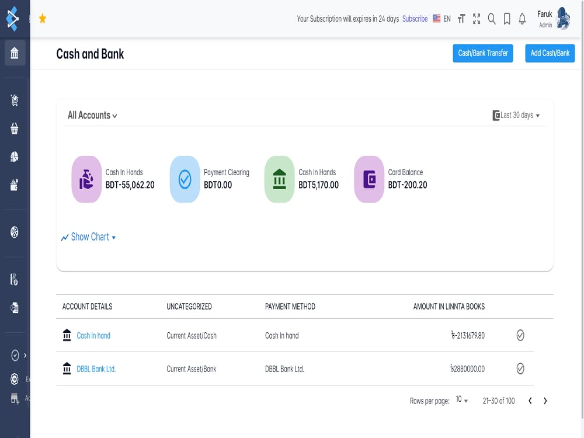The height and width of the screenshot is (438, 584).
Task: Click the UNCATEGORIZED column header
Action: click(189, 307)
